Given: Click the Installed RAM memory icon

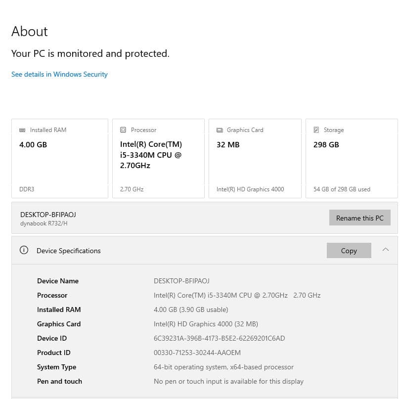Looking at the screenshot, I should (x=22, y=130).
